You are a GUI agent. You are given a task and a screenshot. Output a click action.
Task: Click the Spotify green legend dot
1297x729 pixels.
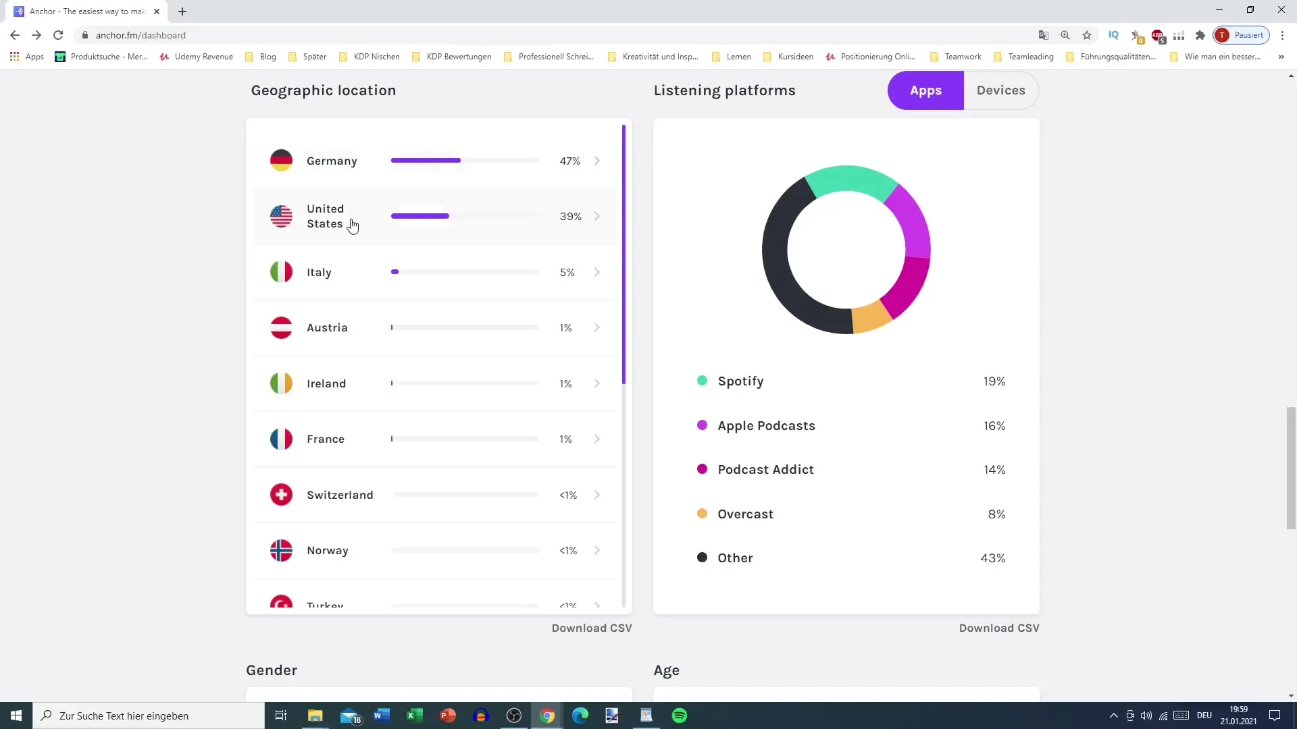point(702,381)
